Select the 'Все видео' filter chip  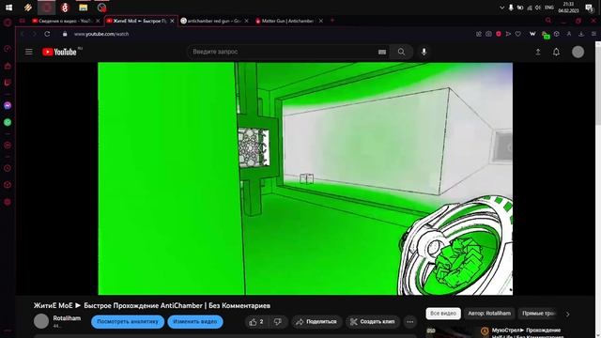pyautogui.click(x=443, y=314)
